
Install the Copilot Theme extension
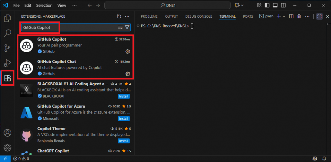(x=123, y=141)
